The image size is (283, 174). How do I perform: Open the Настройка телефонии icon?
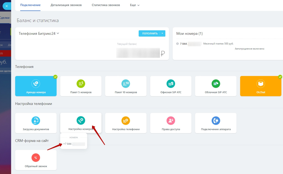126,120
